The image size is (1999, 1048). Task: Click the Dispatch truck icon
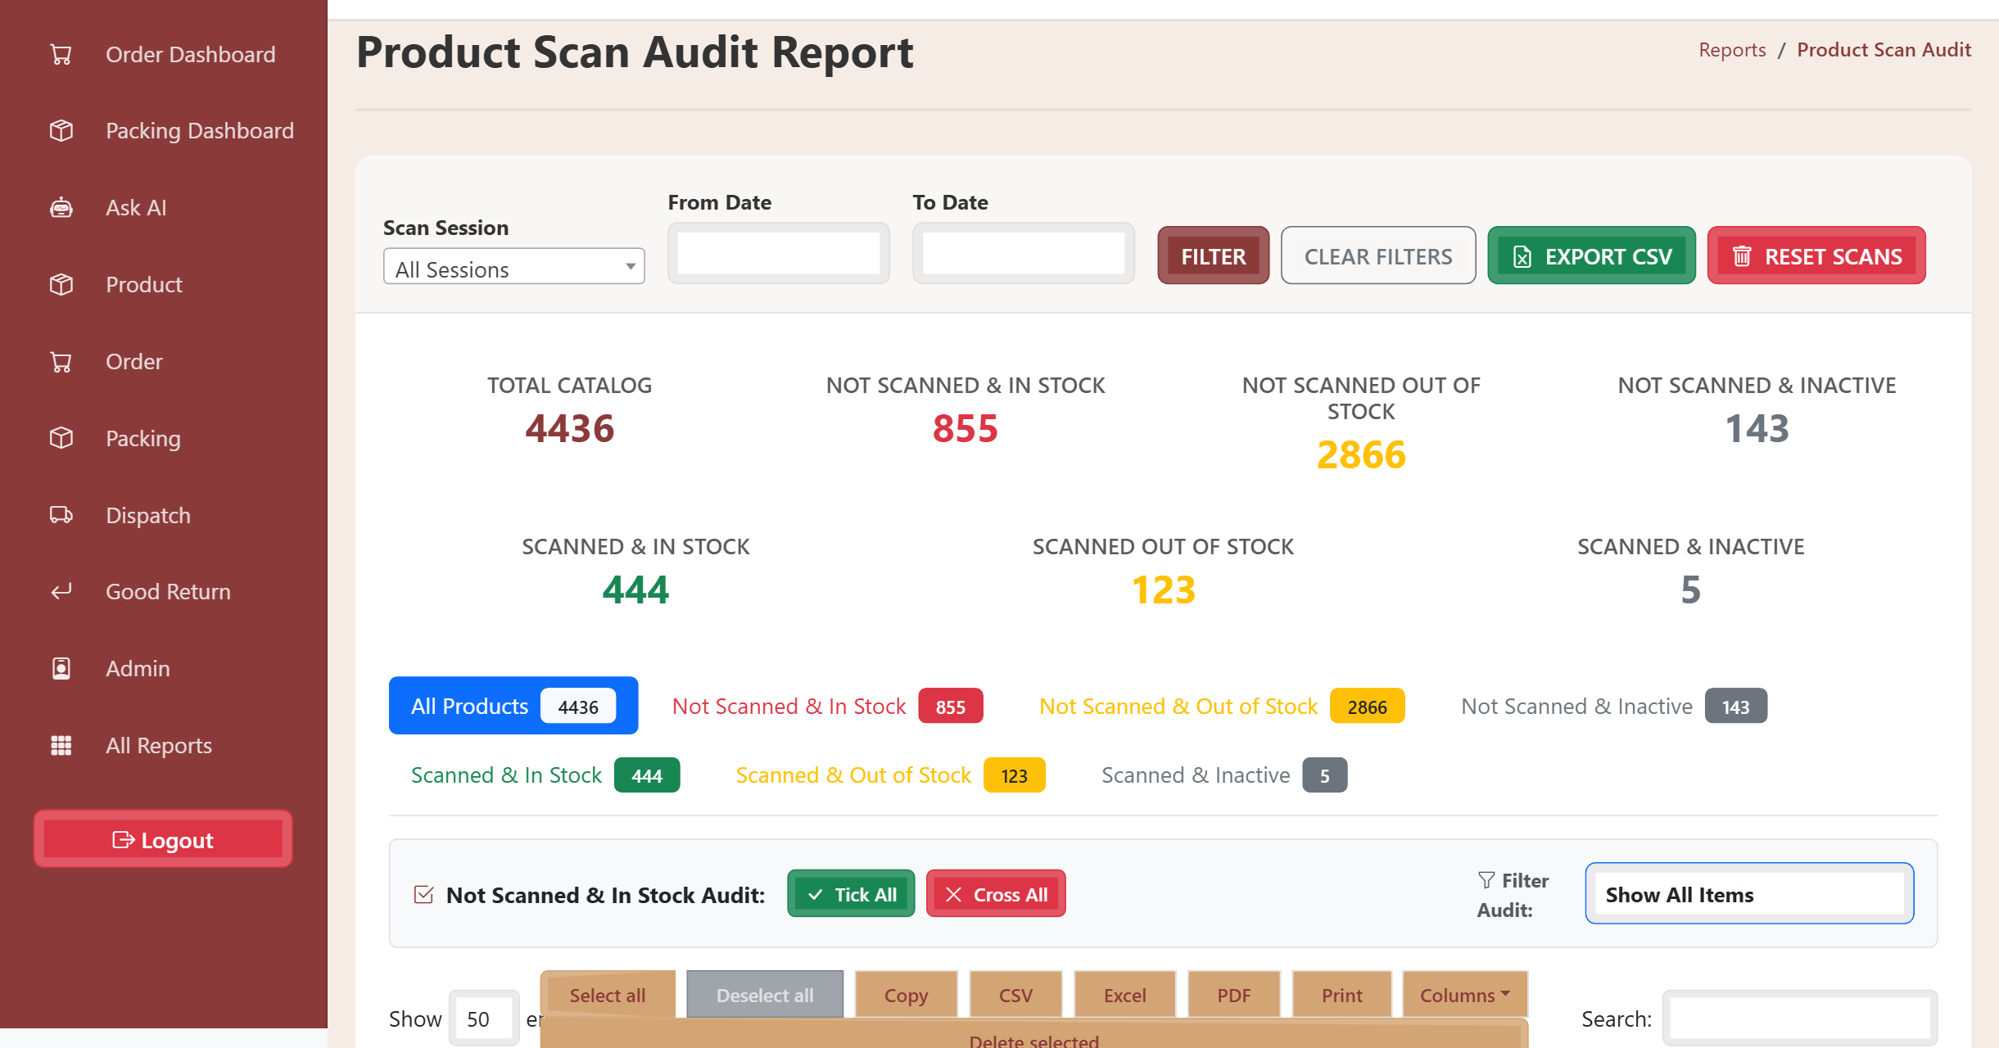61,515
